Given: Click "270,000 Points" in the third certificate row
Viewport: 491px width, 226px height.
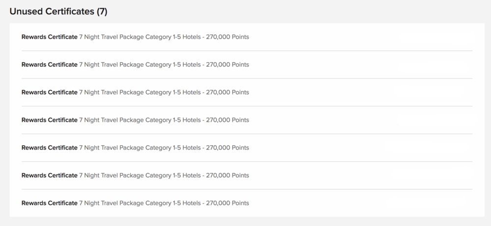Looking at the screenshot, I should click(x=227, y=92).
